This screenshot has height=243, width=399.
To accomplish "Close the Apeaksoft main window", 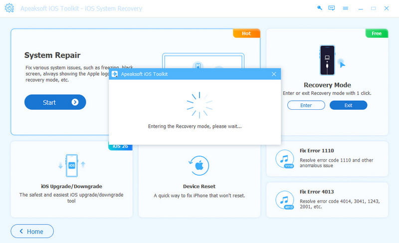I will tap(386, 8).
